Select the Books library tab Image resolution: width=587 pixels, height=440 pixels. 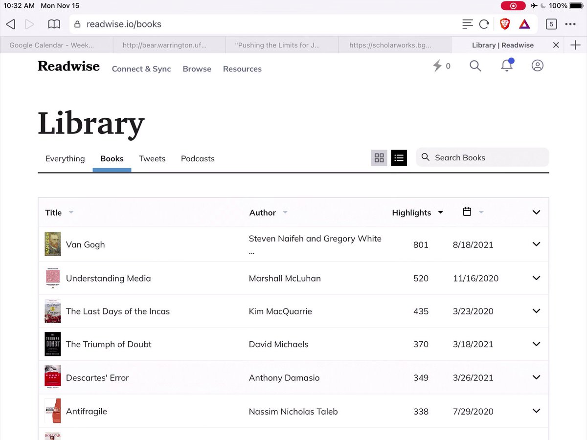tap(112, 158)
